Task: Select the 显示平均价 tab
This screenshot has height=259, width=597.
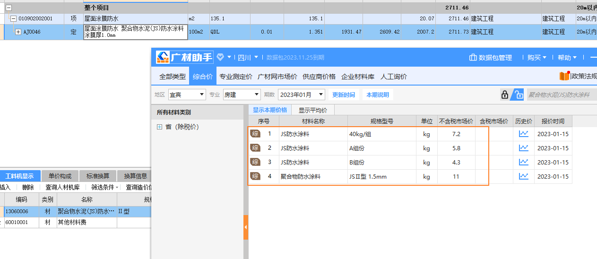Action: (312, 110)
